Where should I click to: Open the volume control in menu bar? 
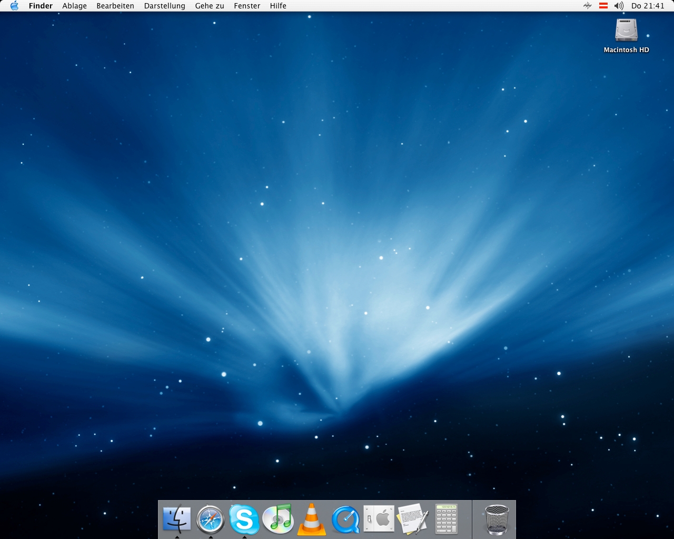coord(619,6)
